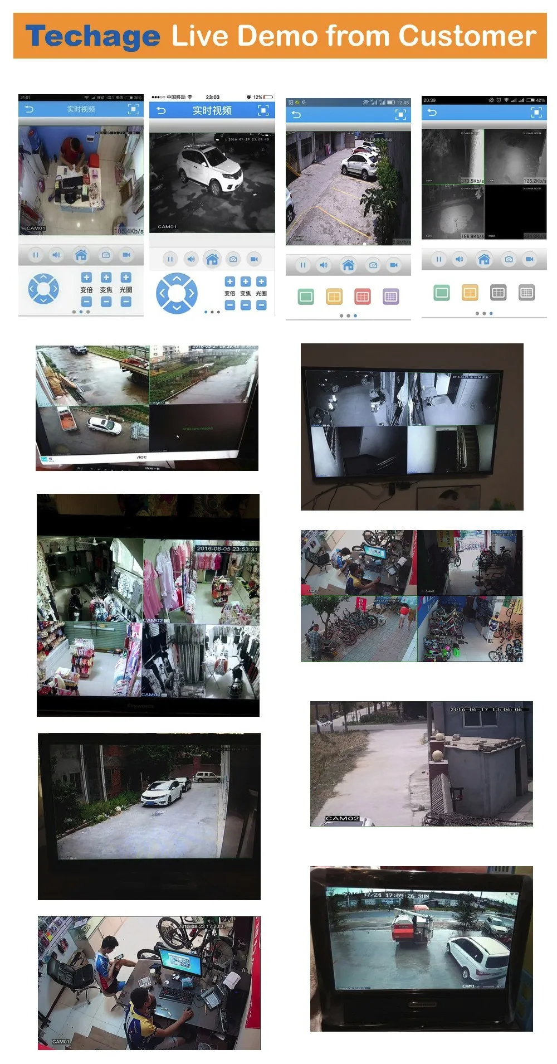Open fullscreen on the 23:03 night car phone
557x1064 pixels.
[x=263, y=110]
